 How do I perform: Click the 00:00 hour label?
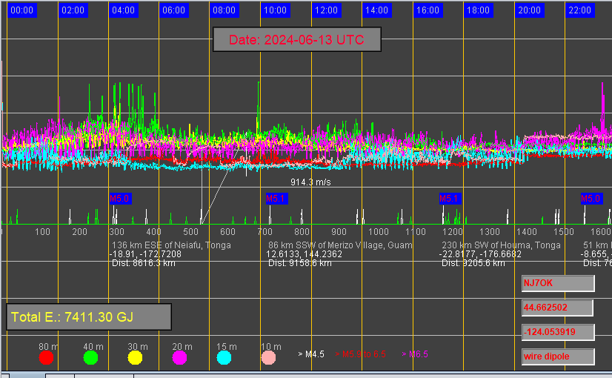tap(21, 10)
